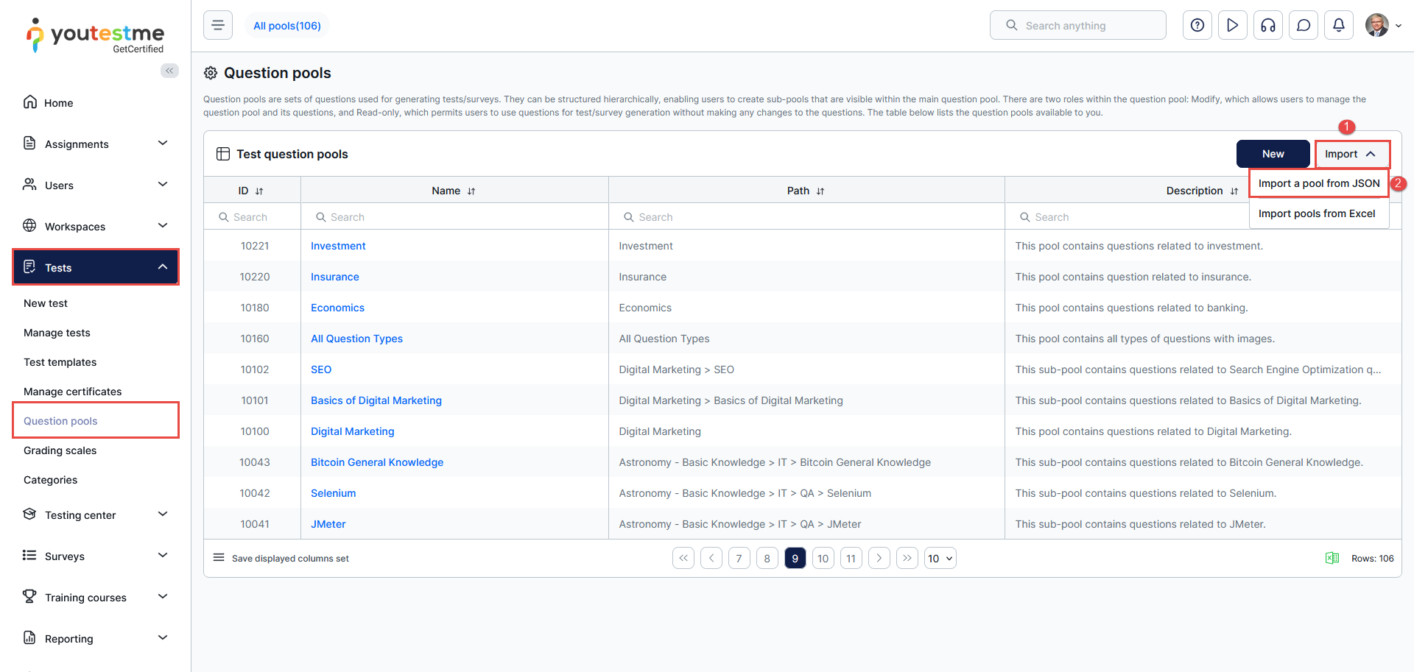Open the video tutorial play icon

(1232, 26)
